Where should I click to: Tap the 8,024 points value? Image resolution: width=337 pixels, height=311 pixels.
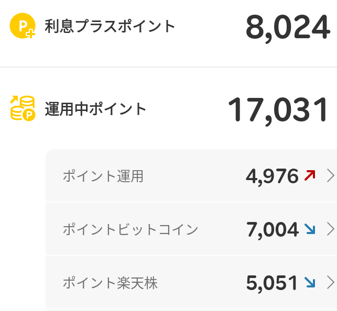coord(287,27)
